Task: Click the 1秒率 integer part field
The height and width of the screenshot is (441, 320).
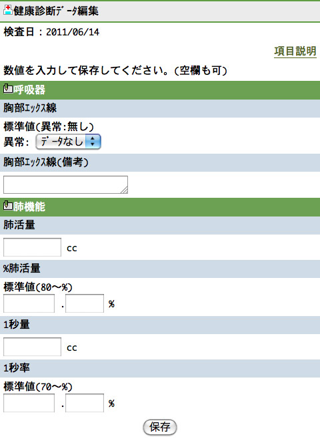Action: coord(29,403)
